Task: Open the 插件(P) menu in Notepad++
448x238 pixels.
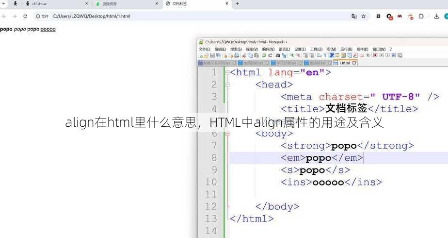Action: (x=362, y=49)
